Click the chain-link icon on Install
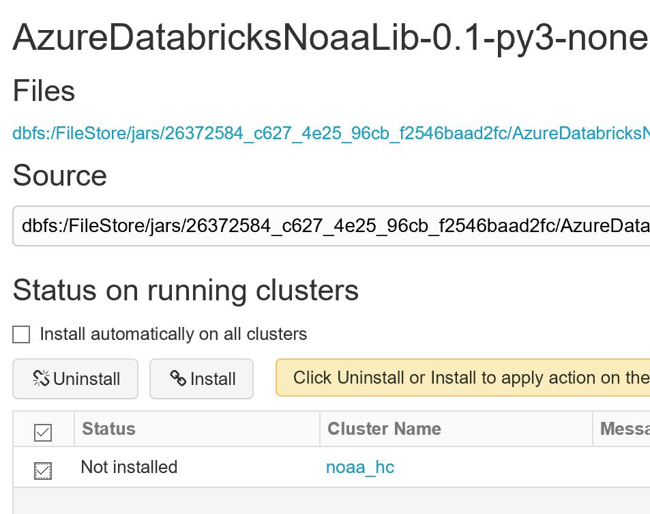Image resolution: width=650 pixels, height=514 pixels. pyautogui.click(x=178, y=379)
